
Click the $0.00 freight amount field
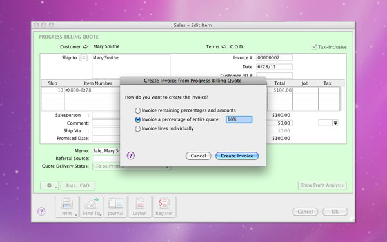tap(280, 123)
